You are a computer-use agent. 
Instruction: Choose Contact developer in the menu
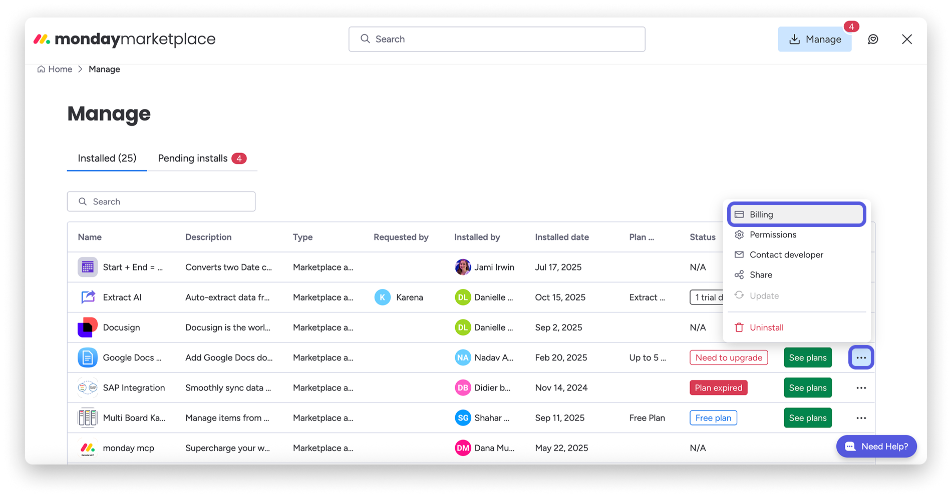[x=797, y=254]
